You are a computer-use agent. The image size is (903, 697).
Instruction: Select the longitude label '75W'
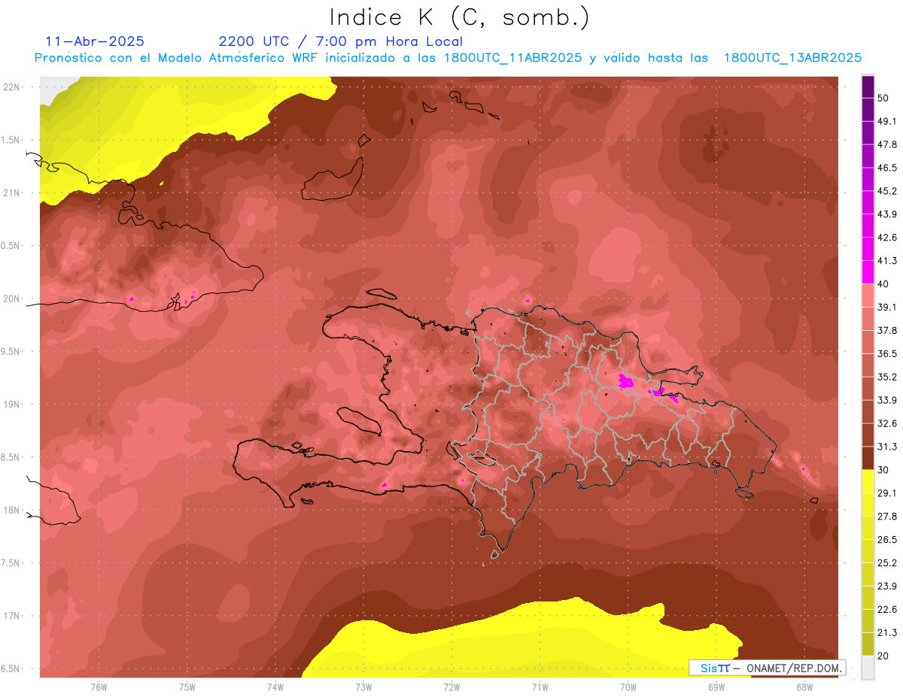[187, 687]
